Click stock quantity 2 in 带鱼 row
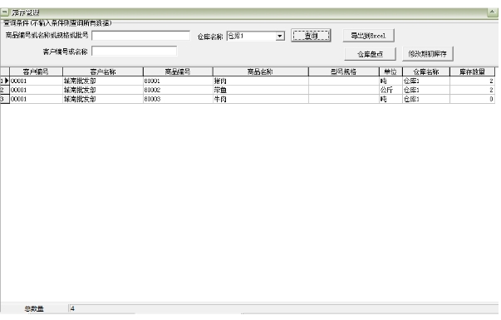 (472, 90)
